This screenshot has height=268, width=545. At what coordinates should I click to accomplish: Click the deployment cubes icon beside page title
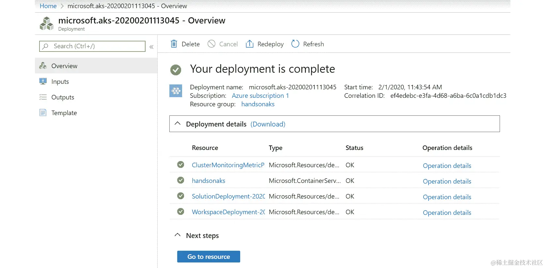pos(46,23)
